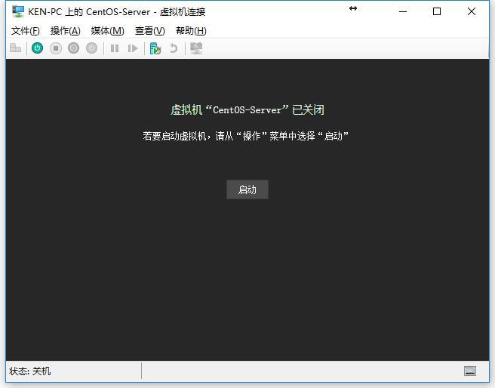This screenshot has height=388, width=495.
Task: Click the green Start power icon
Action: [37, 48]
